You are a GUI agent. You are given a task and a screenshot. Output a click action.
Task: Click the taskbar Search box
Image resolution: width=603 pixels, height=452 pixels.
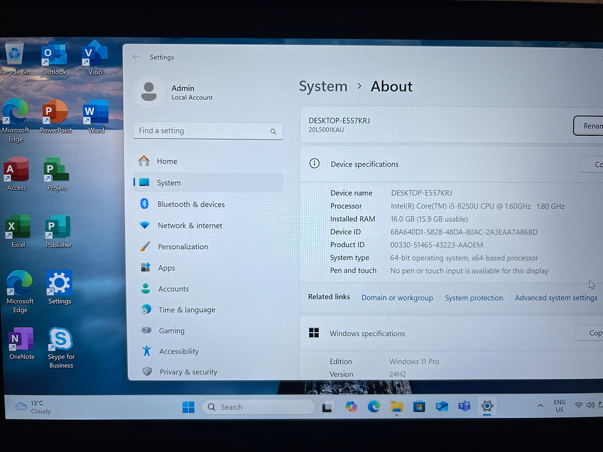click(258, 407)
